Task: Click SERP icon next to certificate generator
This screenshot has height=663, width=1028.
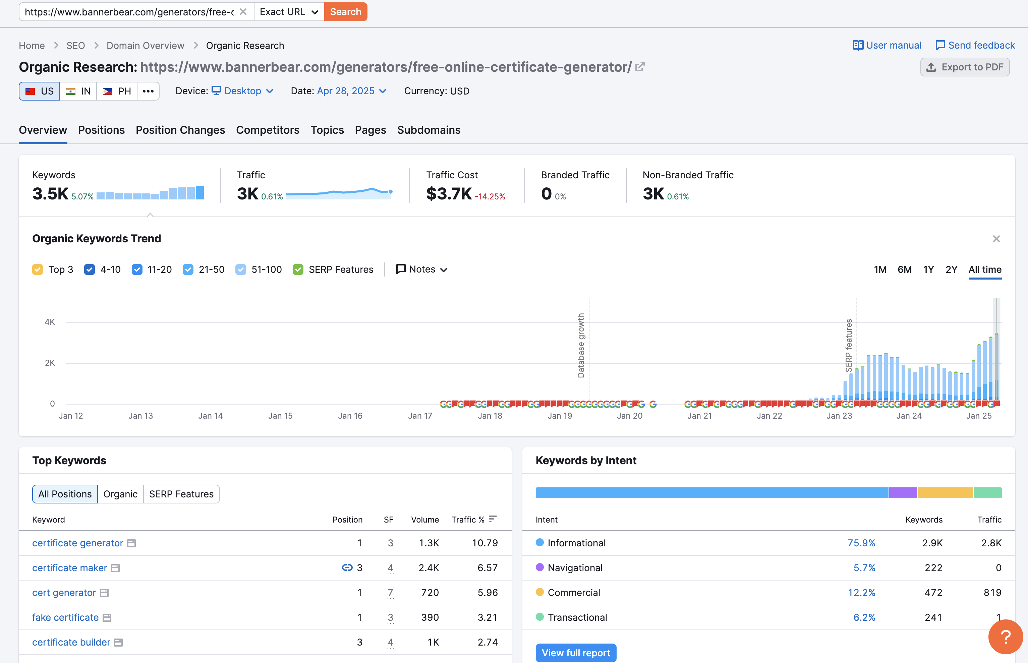Action: coord(132,543)
